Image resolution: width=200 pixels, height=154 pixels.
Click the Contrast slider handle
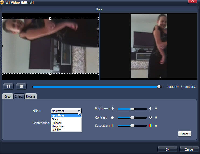pos(132,117)
